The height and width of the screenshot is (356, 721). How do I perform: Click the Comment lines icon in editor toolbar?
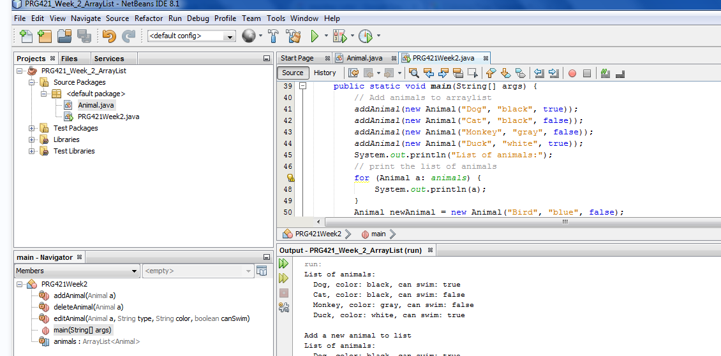(605, 73)
